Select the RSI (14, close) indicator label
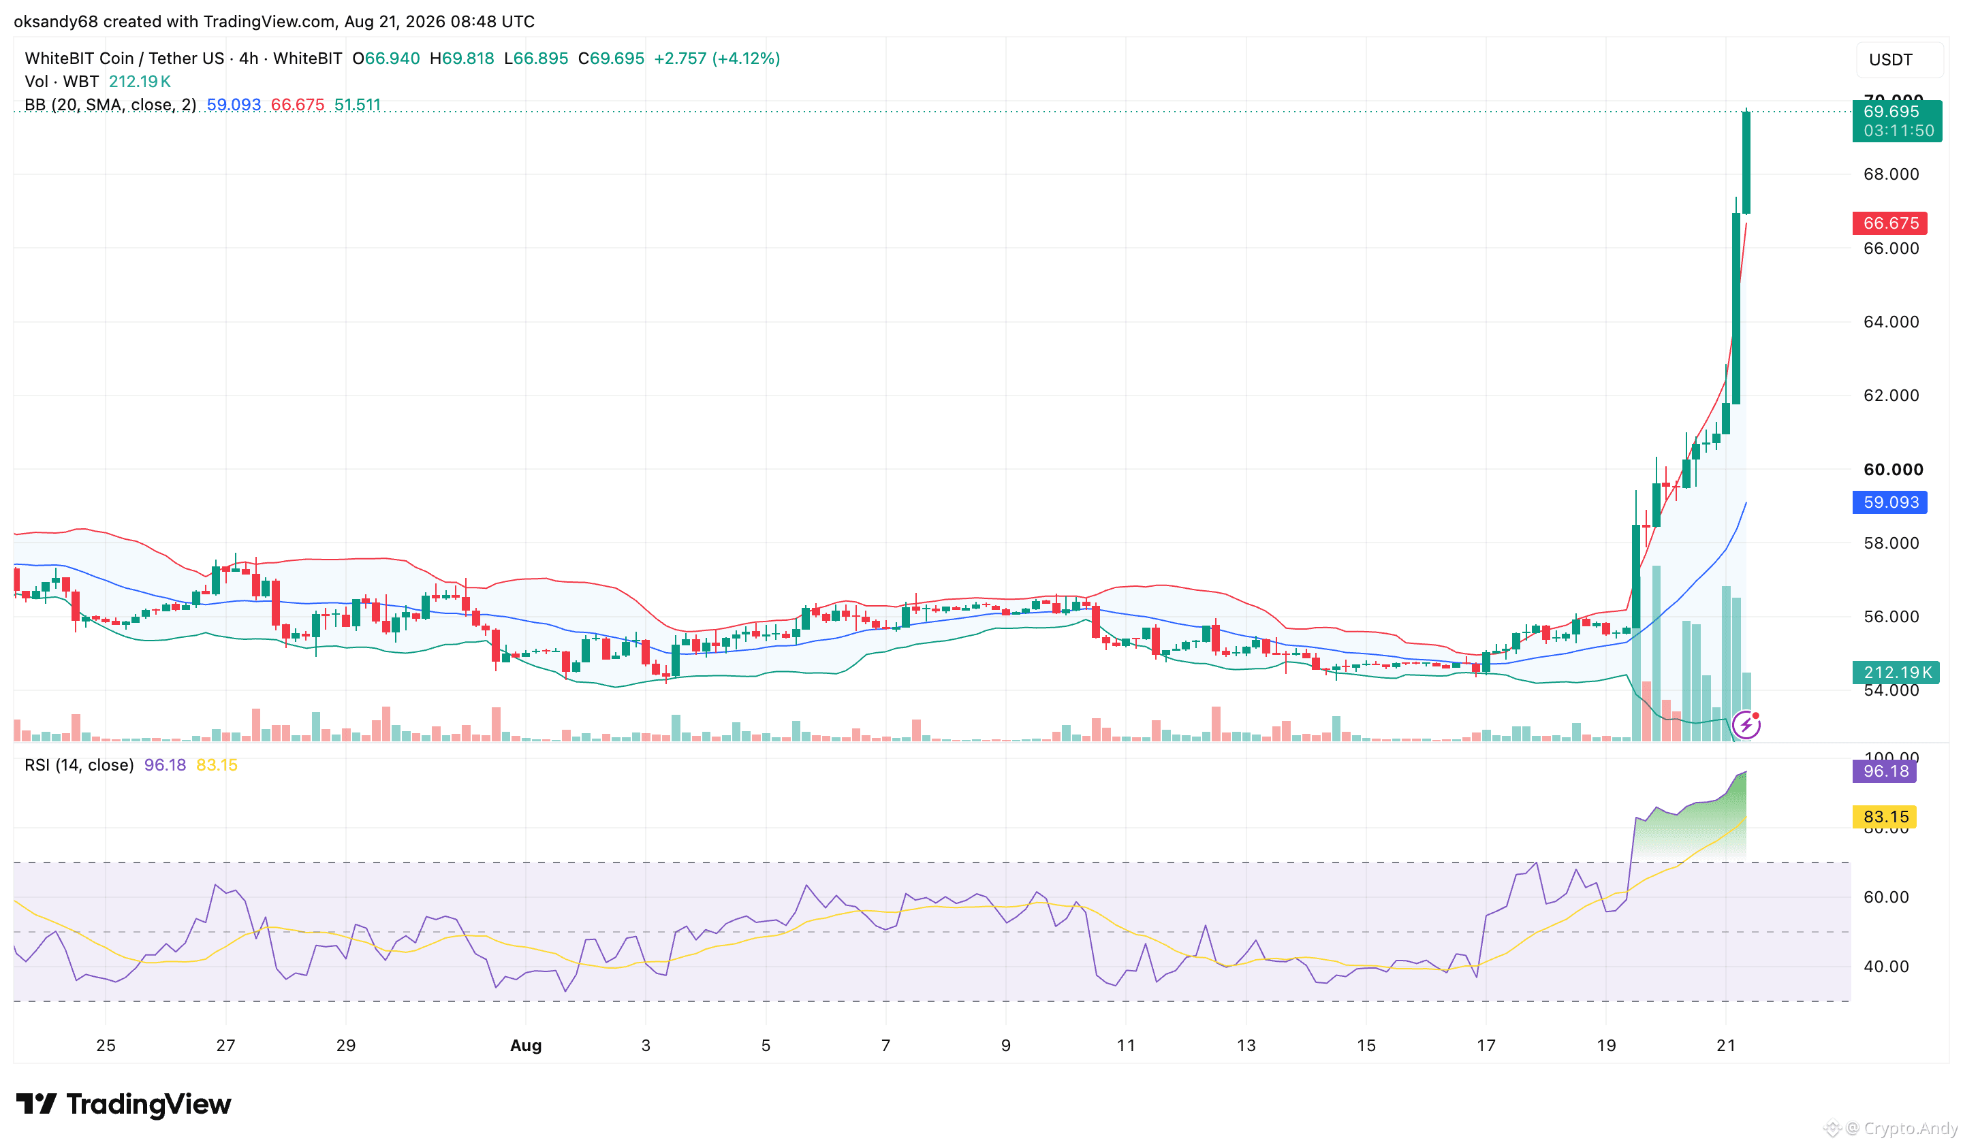This screenshot has height=1145, width=1963. click(80, 765)
